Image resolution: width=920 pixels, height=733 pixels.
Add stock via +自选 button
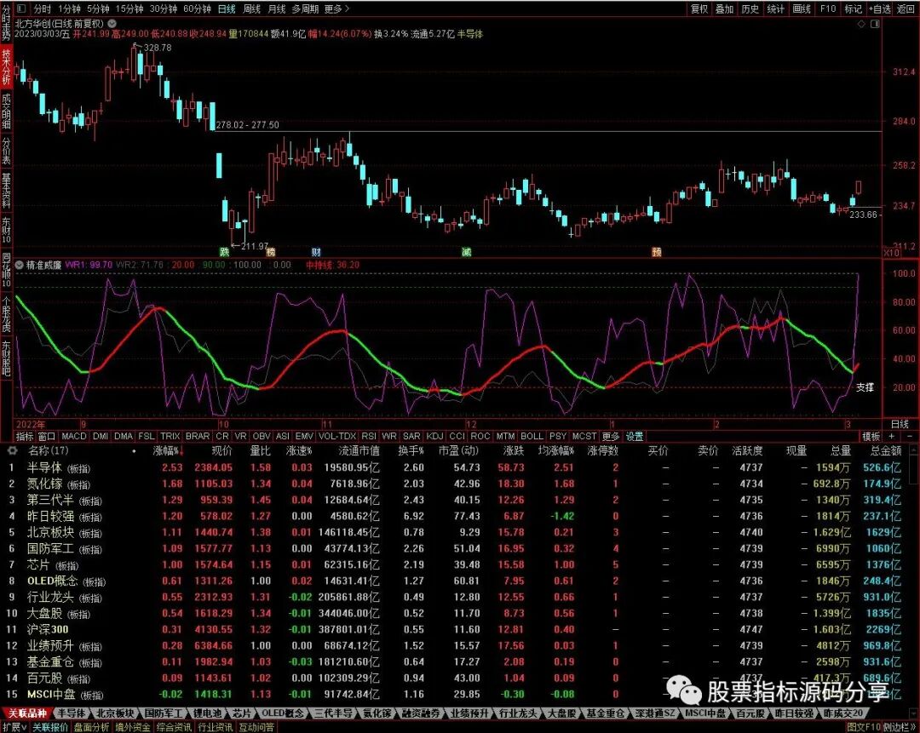click(879, 9)
